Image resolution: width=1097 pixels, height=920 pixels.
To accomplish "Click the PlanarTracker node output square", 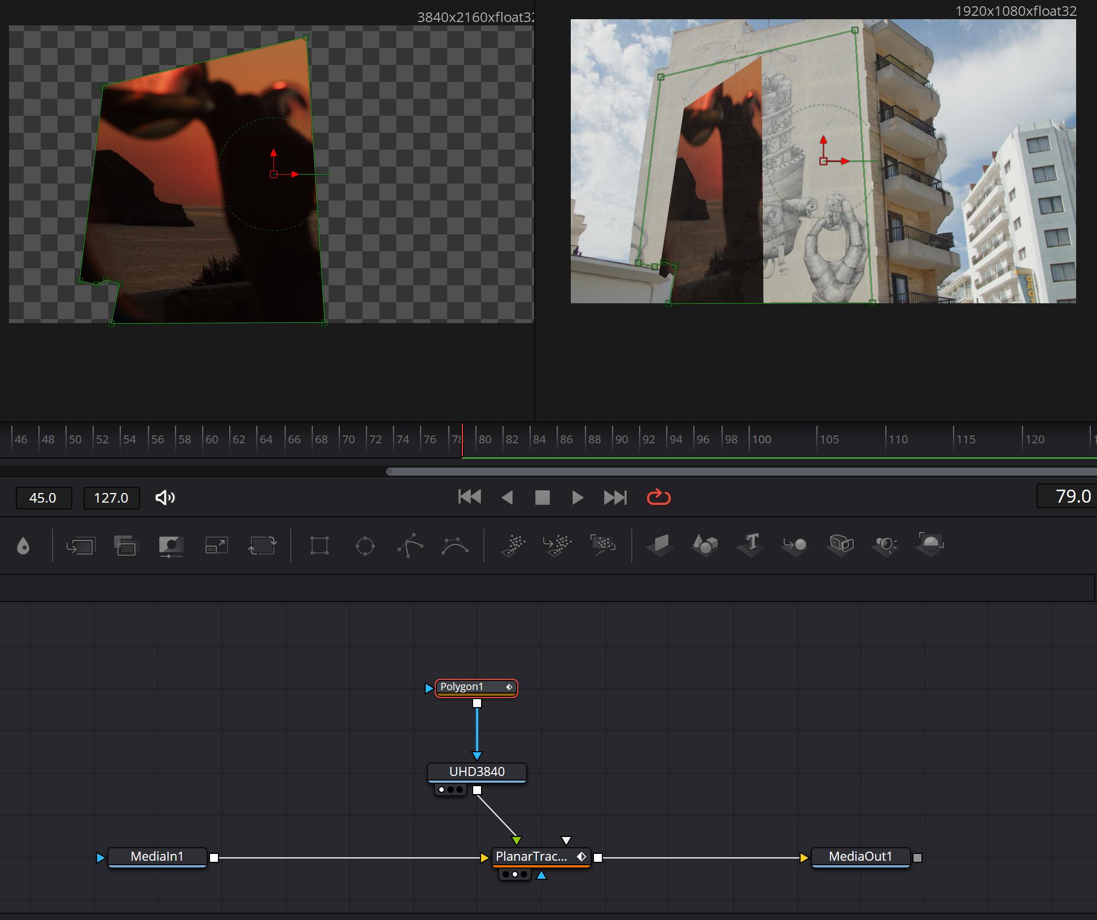I will coord(598,858).
